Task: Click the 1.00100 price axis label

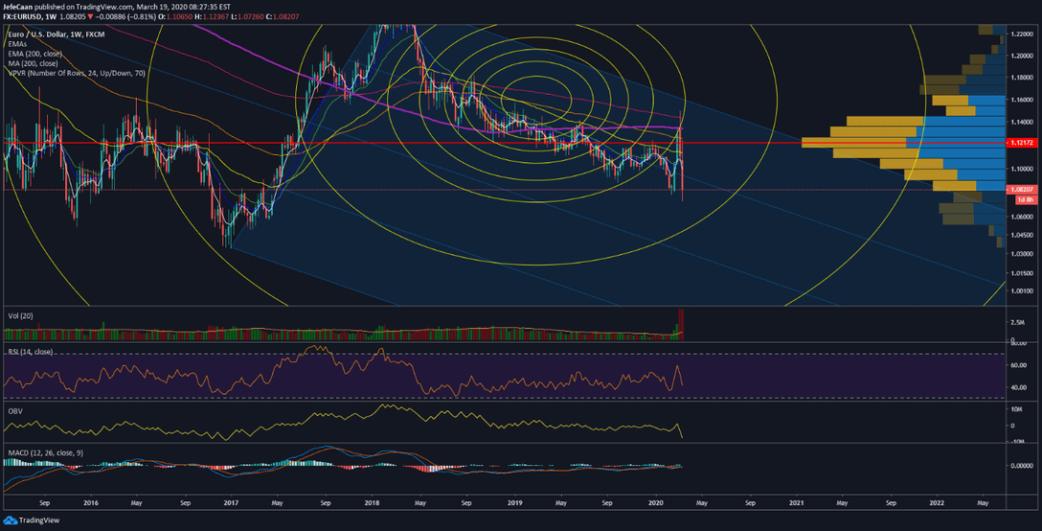Action: pyautogui.click(x=1020, y=290)
